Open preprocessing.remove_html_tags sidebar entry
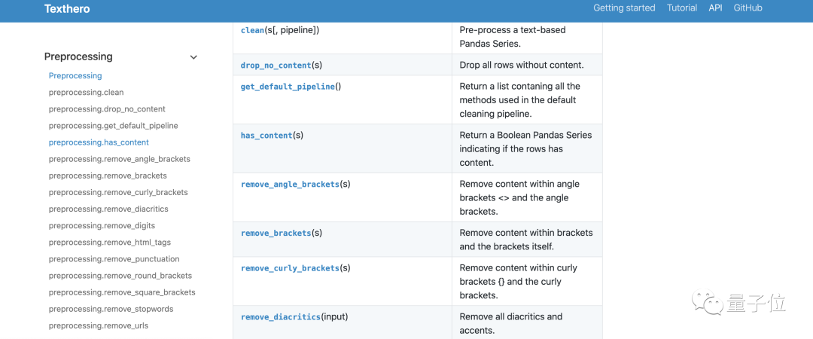The width and height of the screenshot is (813, 339). [109, 243]
